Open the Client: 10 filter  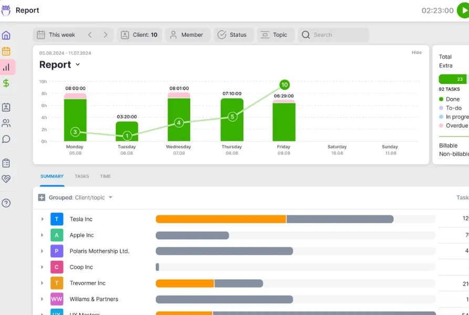click(140, 35)
